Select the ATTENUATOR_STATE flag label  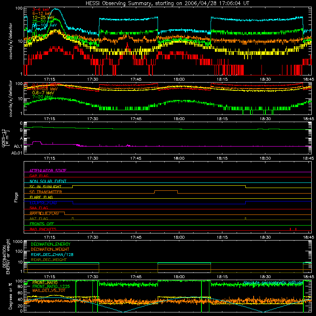48,171
